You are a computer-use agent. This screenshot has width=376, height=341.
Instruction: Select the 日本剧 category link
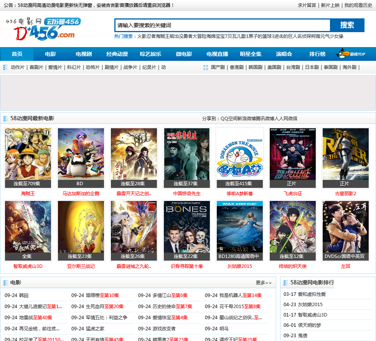click(312, 67)
